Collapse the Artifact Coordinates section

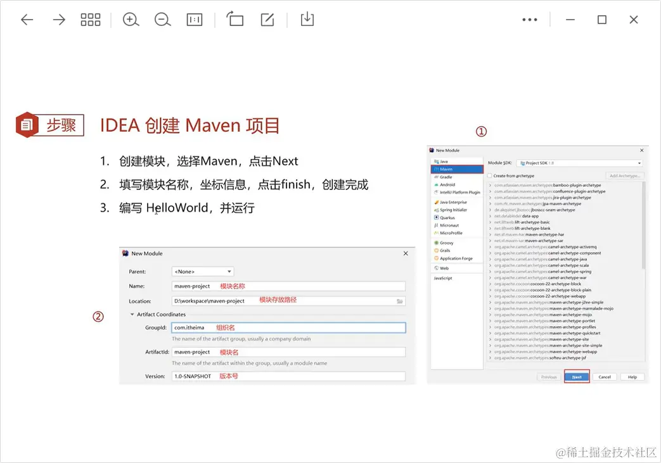pos(132,314)
